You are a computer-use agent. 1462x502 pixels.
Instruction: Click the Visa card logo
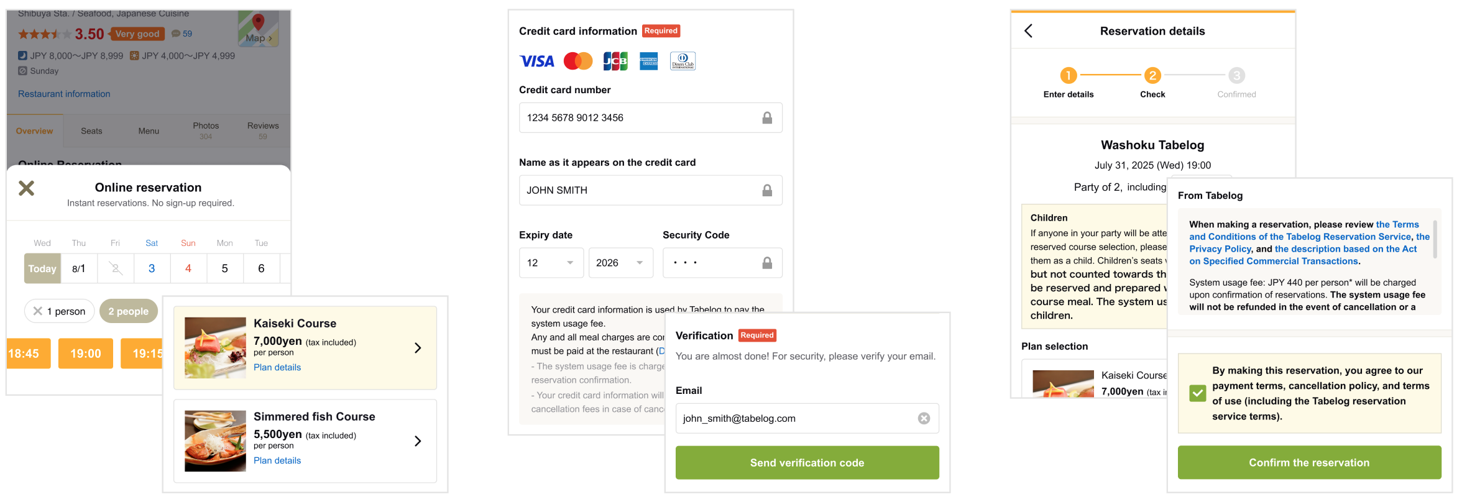[x=536, y=62]
